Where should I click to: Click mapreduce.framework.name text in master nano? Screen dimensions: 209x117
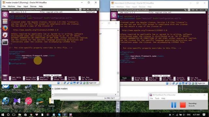[35, 56]
